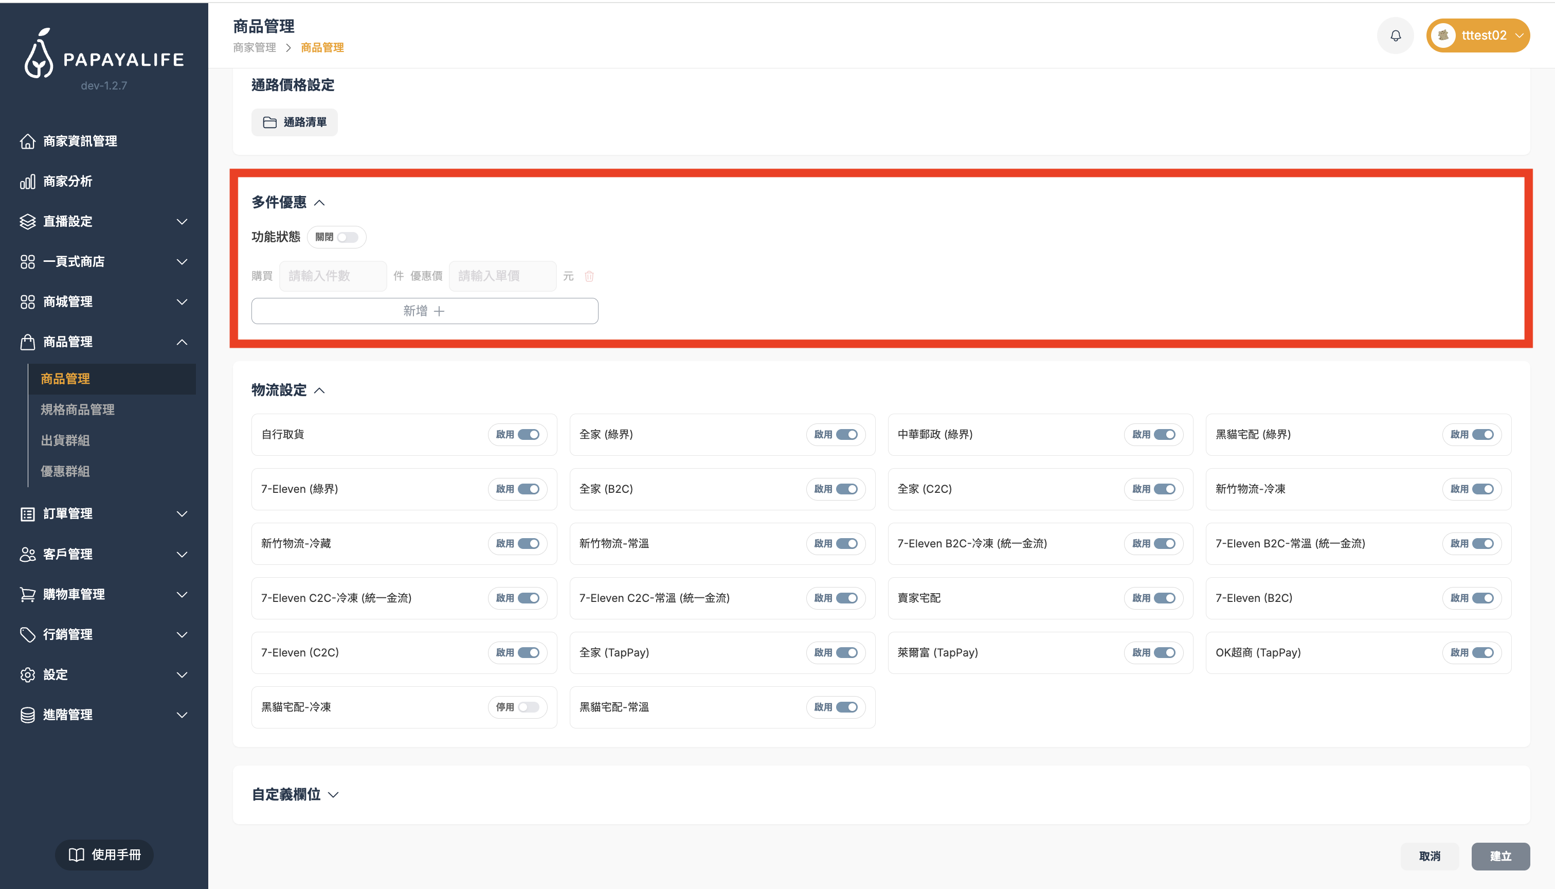Click the 新增 + row button
This screenshot has height=889, width=1555.
424,311
